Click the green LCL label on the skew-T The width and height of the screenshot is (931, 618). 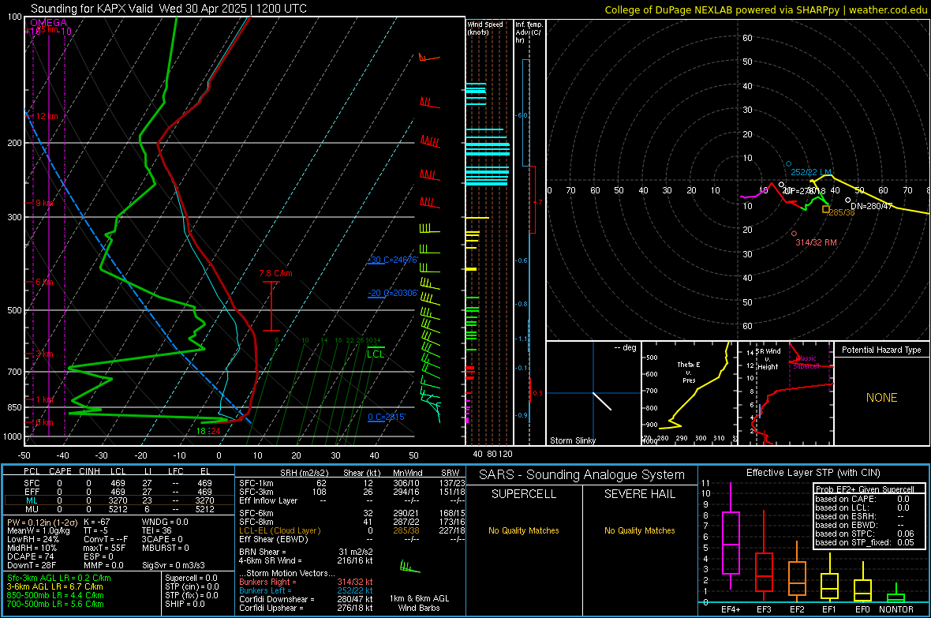[x=376, y=354]
